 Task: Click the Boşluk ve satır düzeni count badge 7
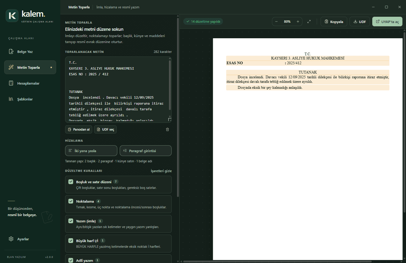[116, 182]
